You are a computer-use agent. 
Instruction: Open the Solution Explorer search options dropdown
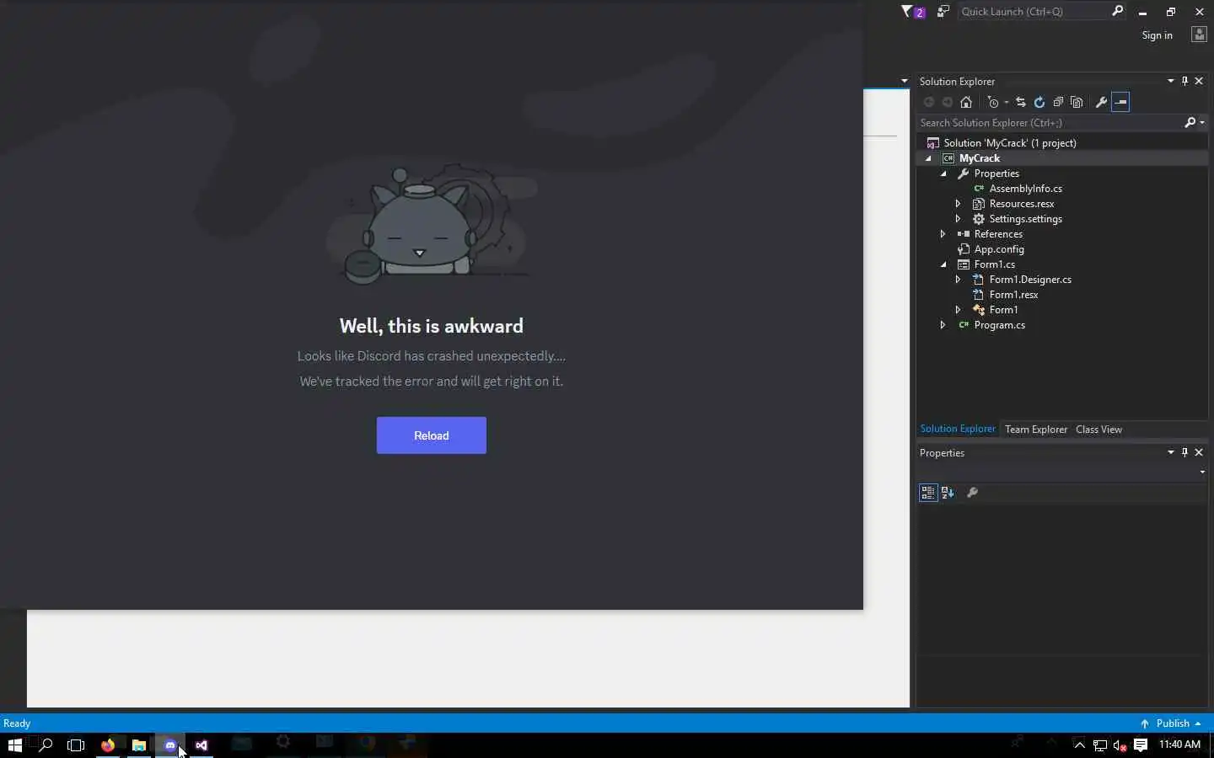point(1201,123)
